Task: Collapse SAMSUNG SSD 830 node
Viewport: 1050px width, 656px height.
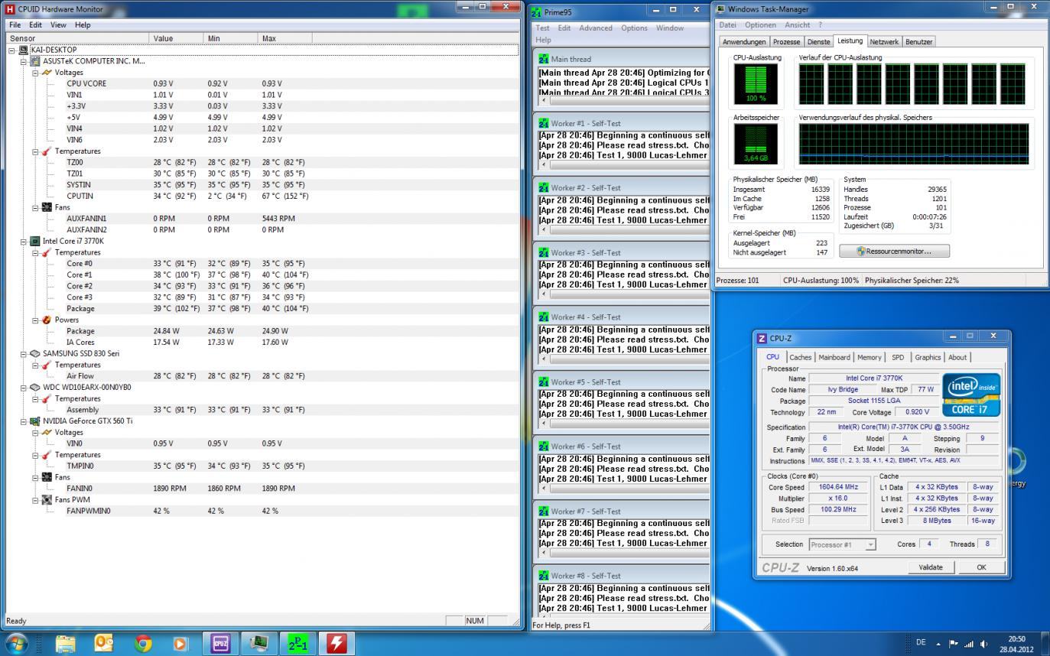Action: pyautogui.click(x=24, y=353)
